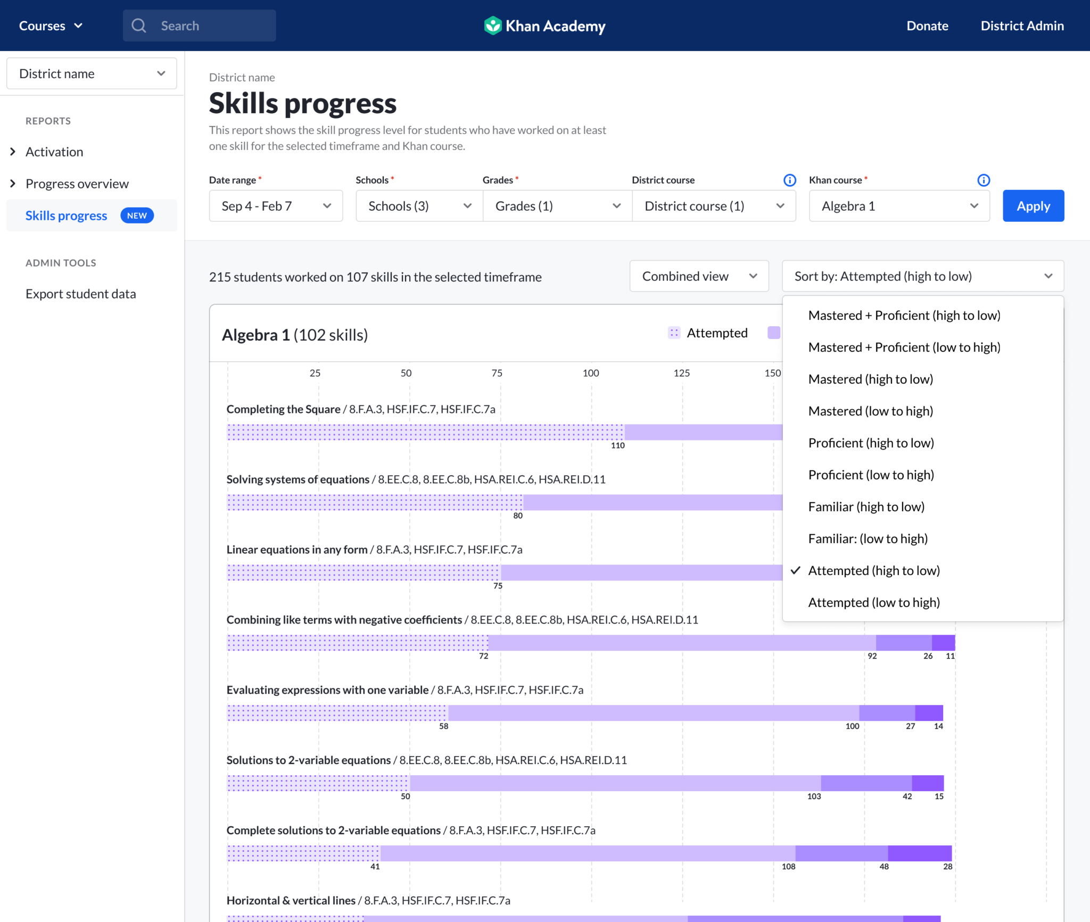The height and width of the screenshot is (922, 1090).
Task: Click the District course info icon
Action: 790,180
